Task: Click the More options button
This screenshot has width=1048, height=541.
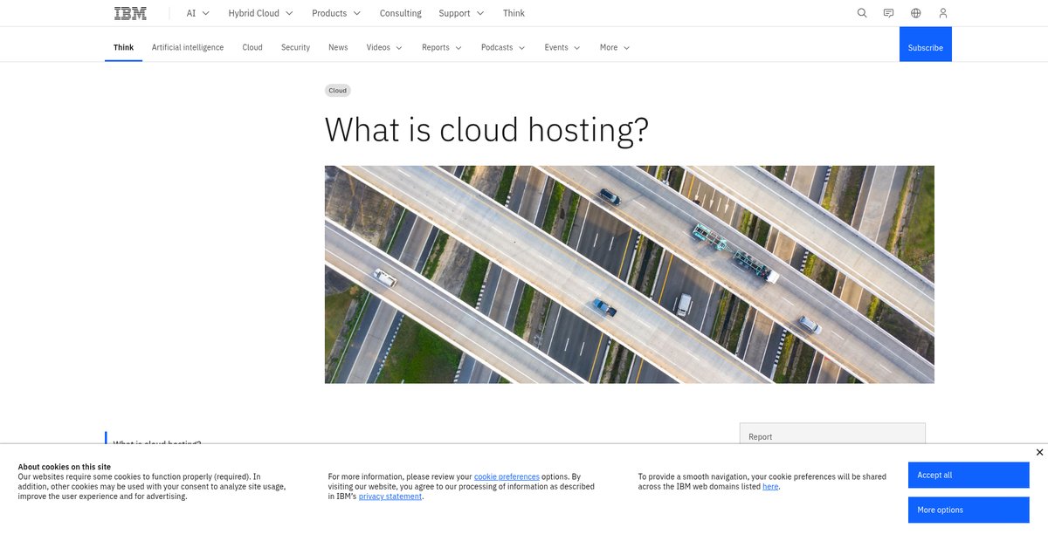Action: click(969, 510)
